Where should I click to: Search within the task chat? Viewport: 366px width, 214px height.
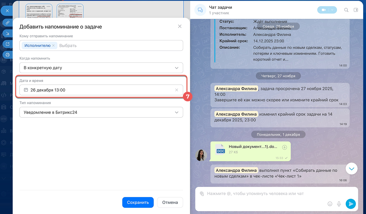click(x=346, y=10)
